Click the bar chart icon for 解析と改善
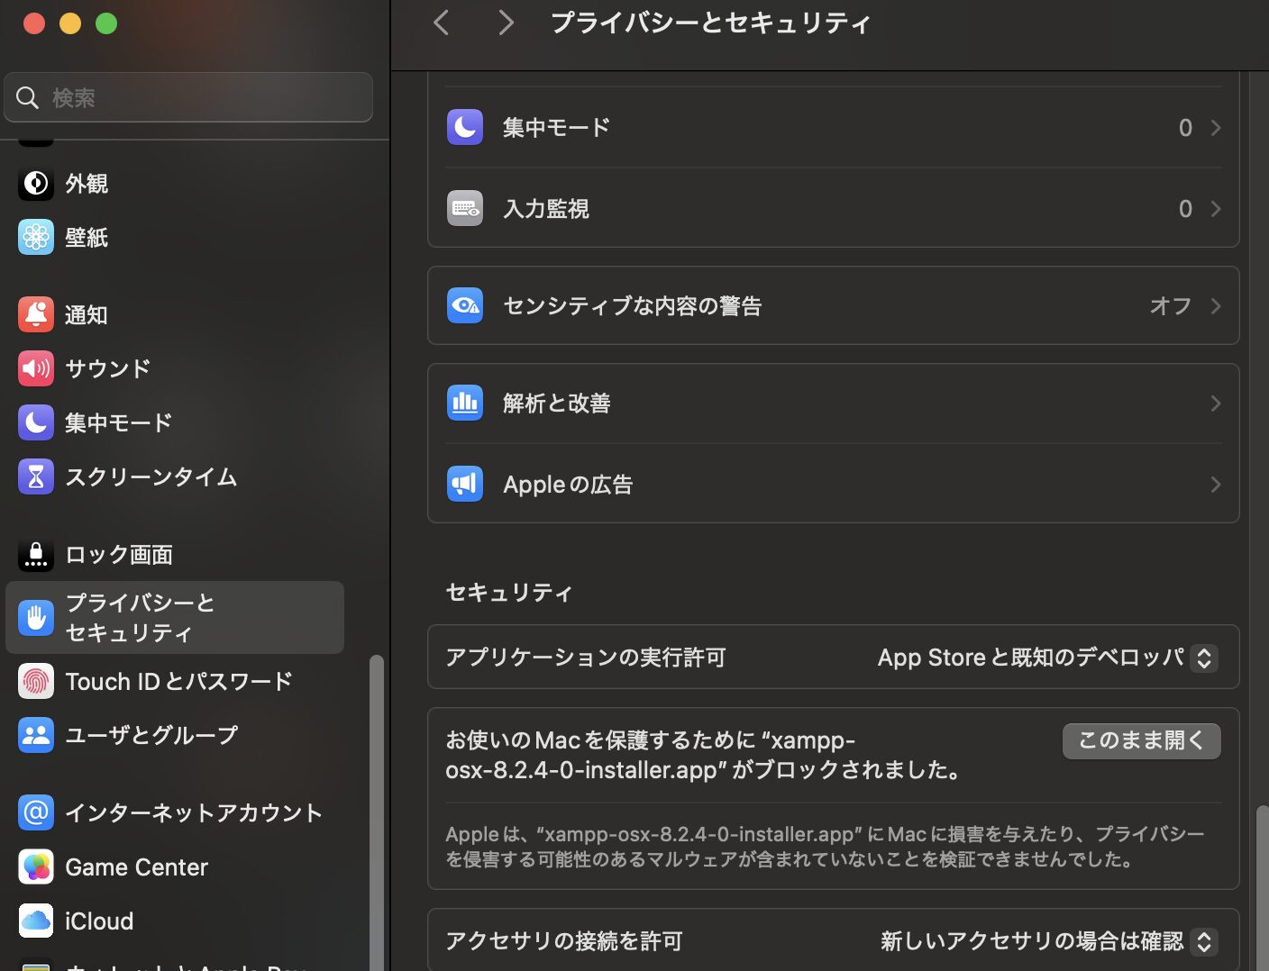 pyautogui.click(x=465, y=404)
